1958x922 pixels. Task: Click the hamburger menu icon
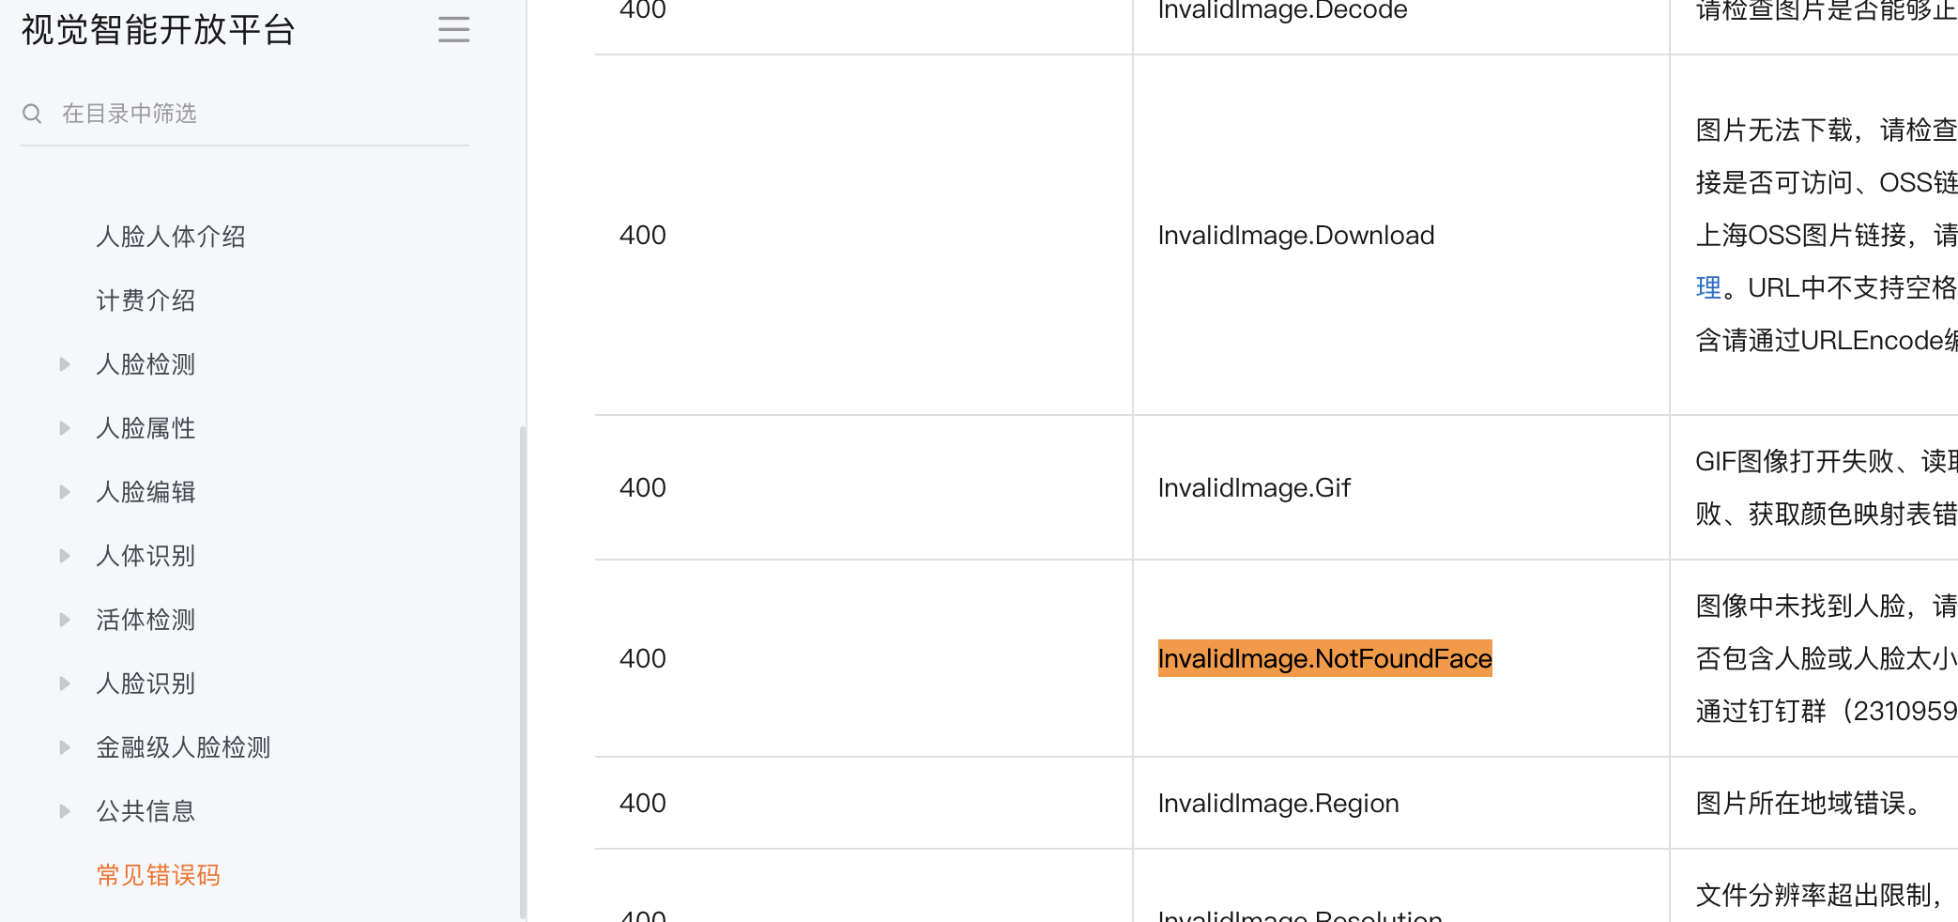[453, 30]
